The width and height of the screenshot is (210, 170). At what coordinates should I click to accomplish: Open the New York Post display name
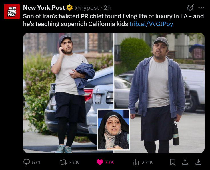[x=44, y=8]
